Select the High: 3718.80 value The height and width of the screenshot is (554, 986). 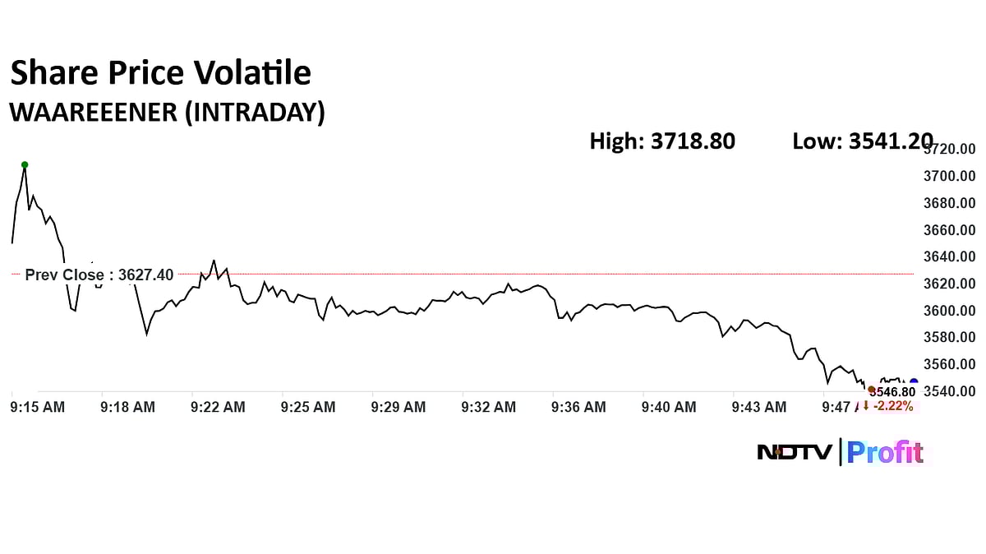coord(662,141)
